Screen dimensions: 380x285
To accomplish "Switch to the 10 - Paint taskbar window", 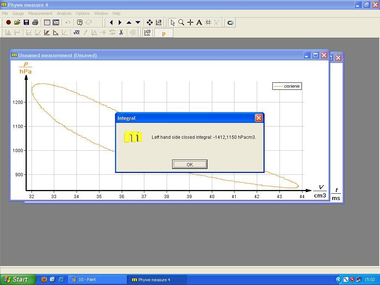I will (x=98, y=279).
